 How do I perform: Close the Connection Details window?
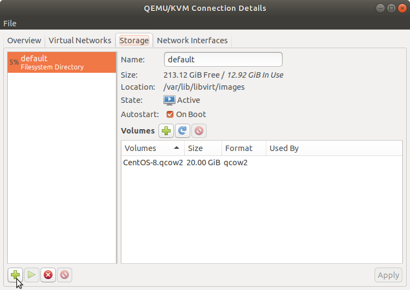click(x=402, y=8)
